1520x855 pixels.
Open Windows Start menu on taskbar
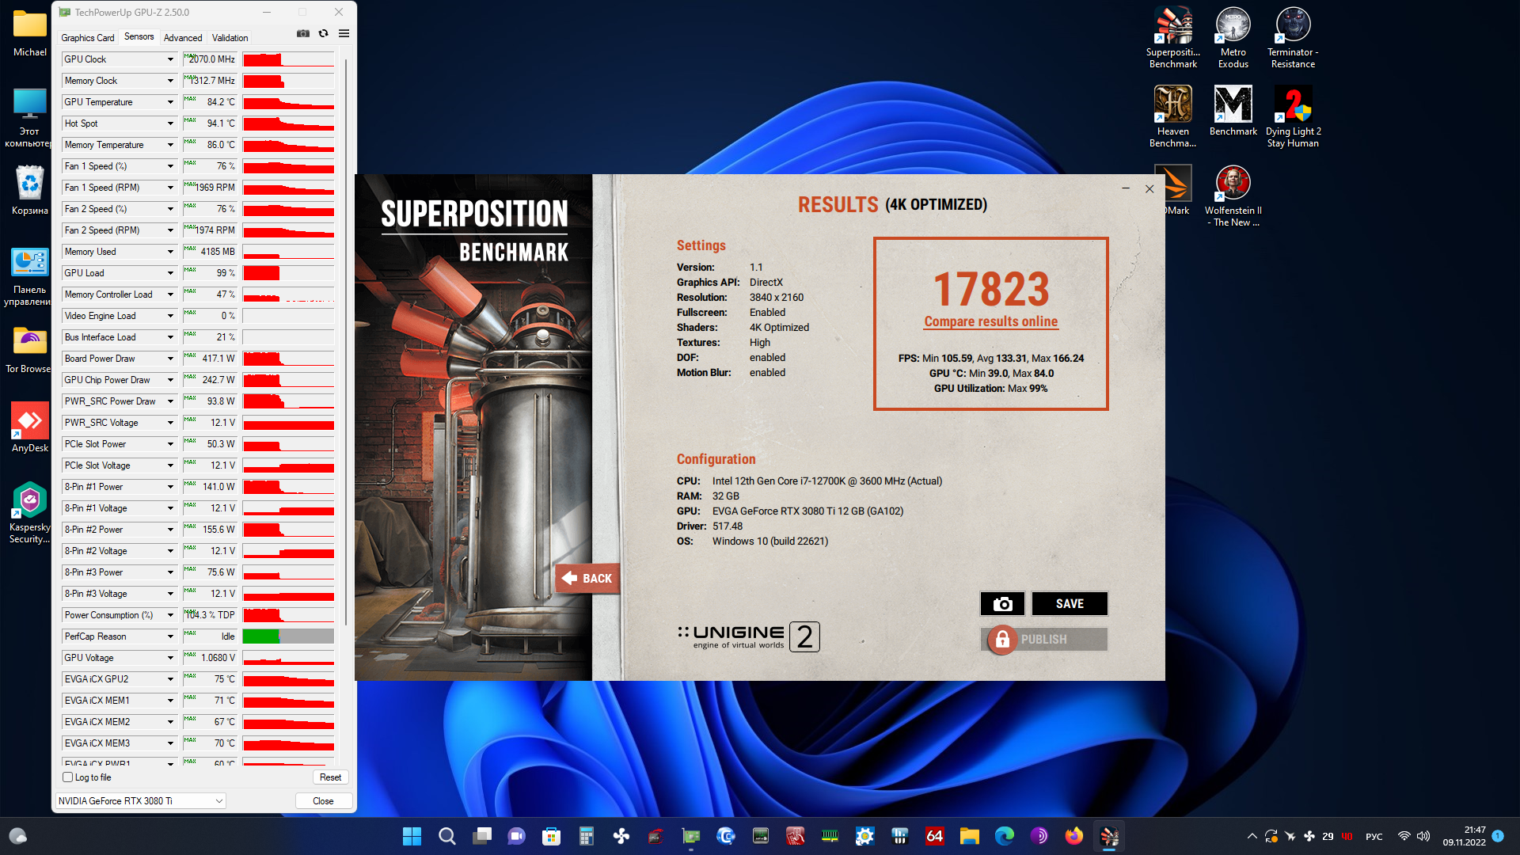[412, 836]
